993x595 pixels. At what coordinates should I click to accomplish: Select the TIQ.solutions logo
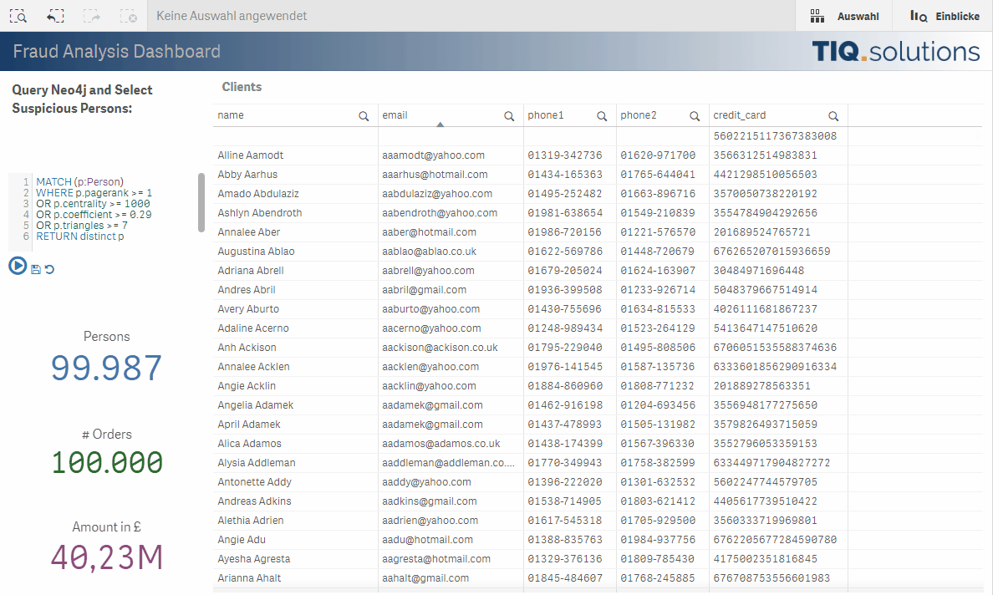point(895,51)
